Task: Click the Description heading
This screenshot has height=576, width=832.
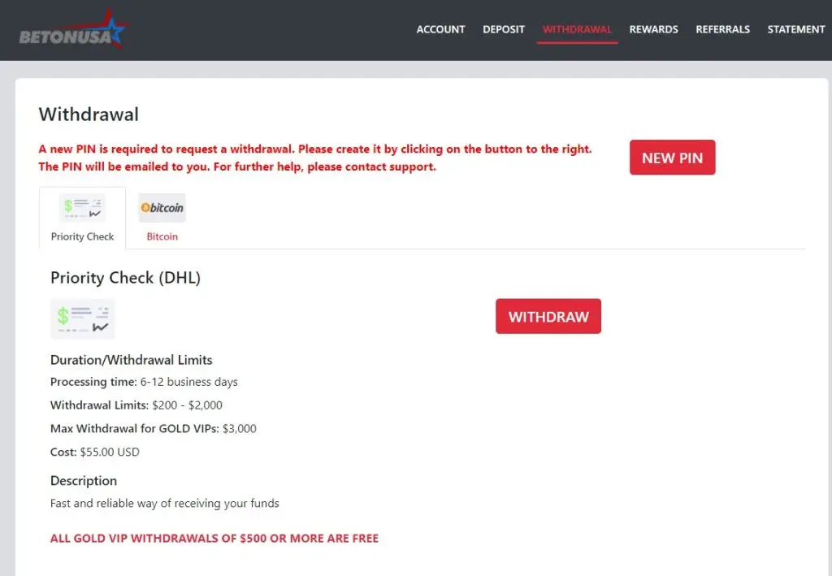Action: (x=84, y=481)
